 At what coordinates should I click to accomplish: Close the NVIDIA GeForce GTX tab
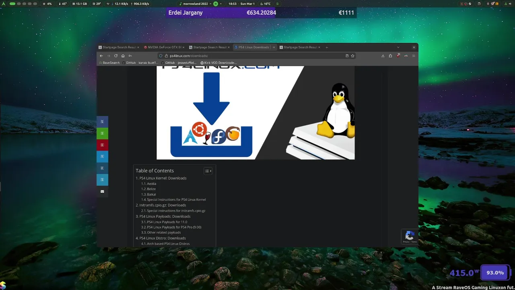183,47
